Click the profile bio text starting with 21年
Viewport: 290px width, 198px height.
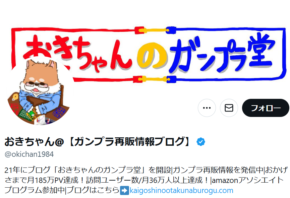tap(146, 180)
